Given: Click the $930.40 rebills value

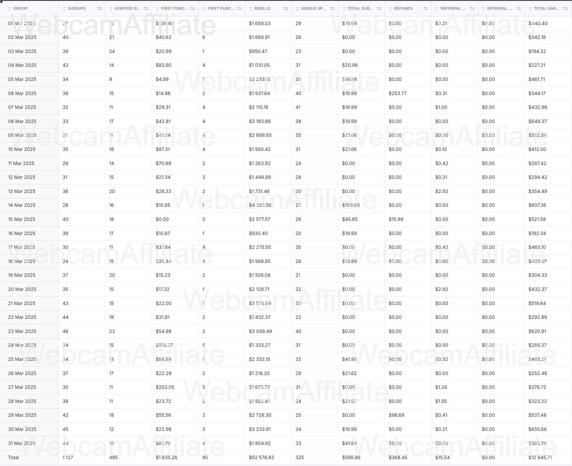Looking at the screenshot, I should click(258, 233).
